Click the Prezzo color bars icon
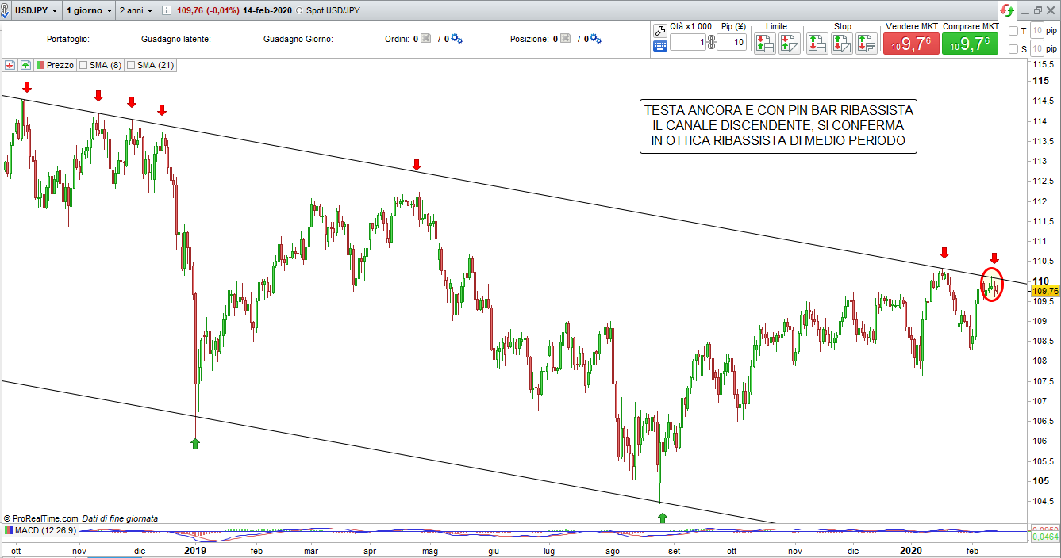 (40, 65)
